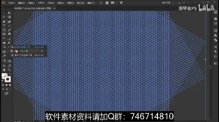Select the Paintbrush tool
The height and width of the screenshot is (122, 219).
tap(9, 30)
